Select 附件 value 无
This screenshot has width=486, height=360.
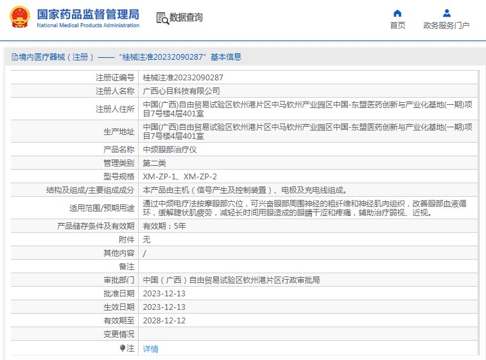point(146,240)
